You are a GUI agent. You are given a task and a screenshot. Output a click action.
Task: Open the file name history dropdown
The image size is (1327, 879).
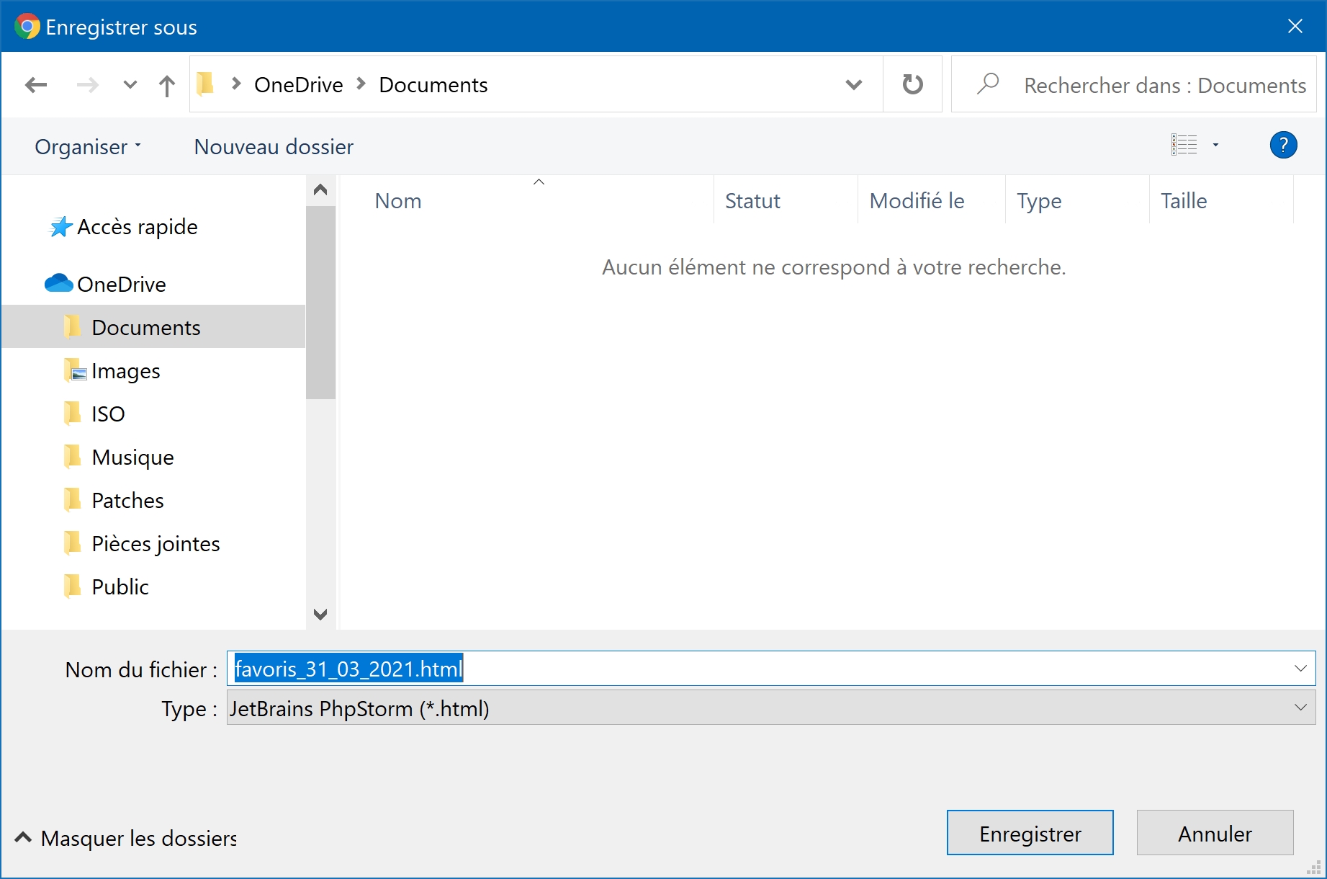1300,669
